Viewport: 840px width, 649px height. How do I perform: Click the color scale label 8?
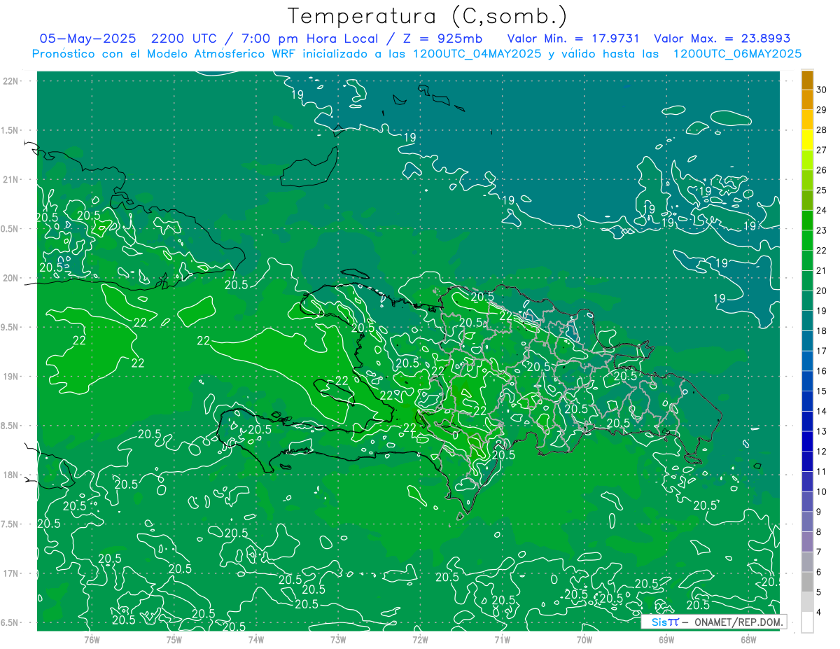click(x=819, y=532)
